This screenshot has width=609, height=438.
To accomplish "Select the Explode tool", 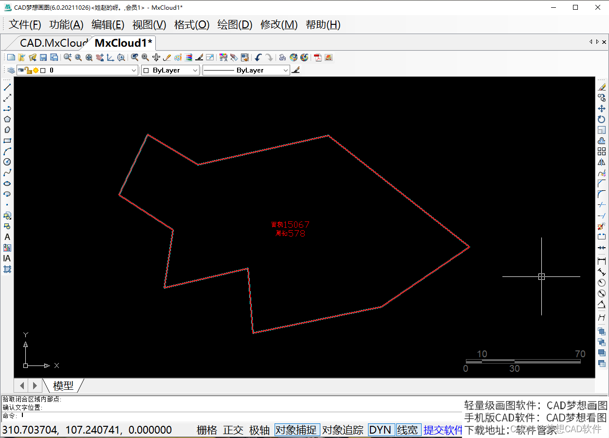I will point(602,226).
